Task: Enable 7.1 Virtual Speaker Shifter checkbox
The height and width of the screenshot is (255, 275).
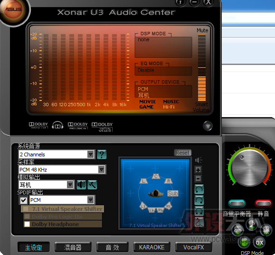Action: coord(26,209)
